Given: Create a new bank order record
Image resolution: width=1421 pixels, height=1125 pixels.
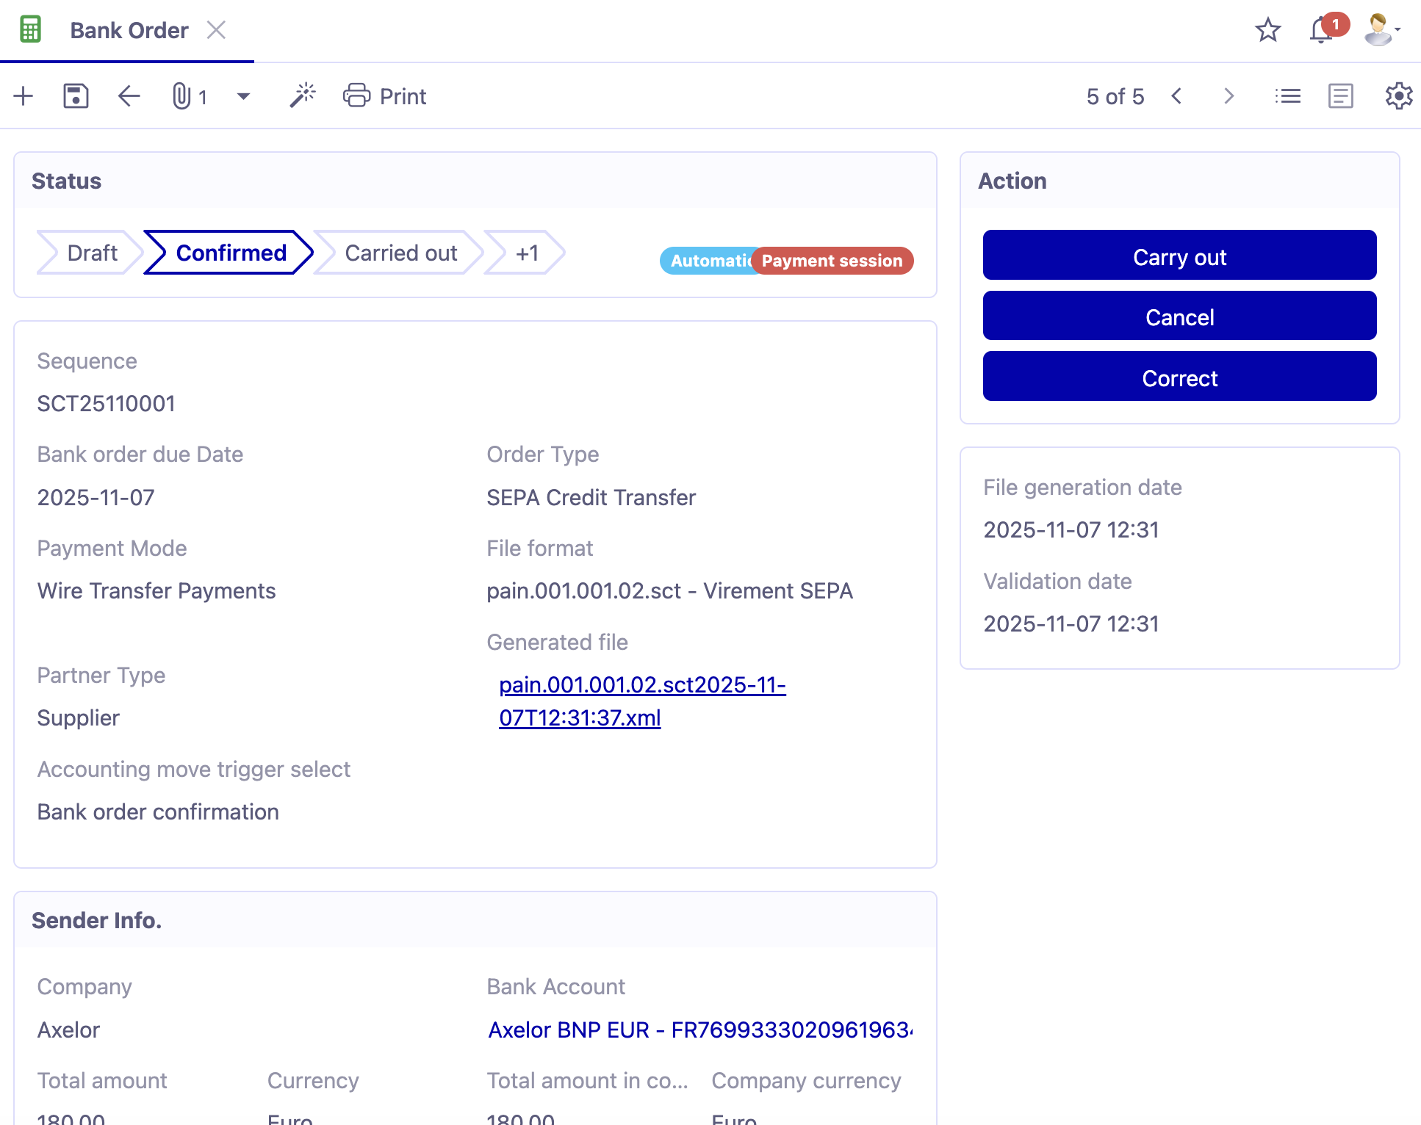Looking at the screenshot, I should (23, 95).
